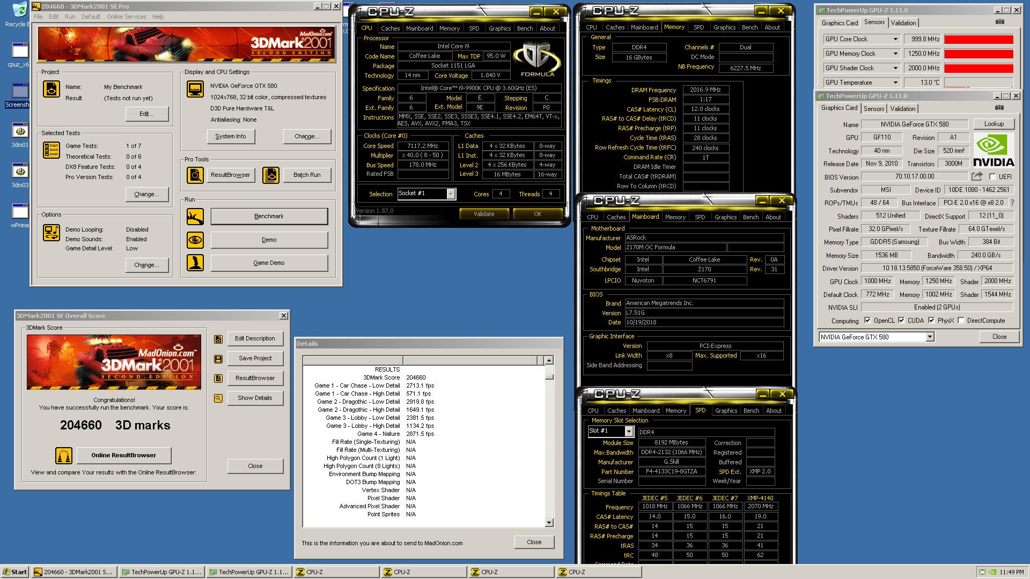Click the camera screenshot icon in lower GPU-Z window
Viewport: 1030px width, 579px height.
tap(999, 108)
